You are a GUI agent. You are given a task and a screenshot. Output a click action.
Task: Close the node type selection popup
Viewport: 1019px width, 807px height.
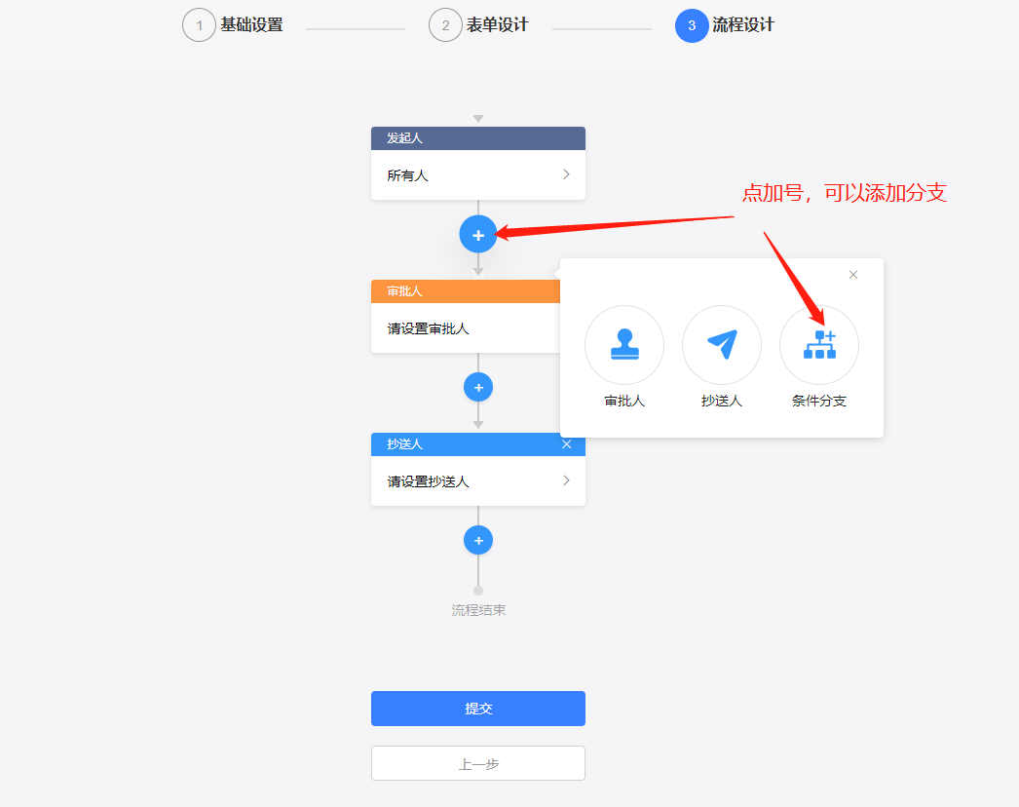853,274
